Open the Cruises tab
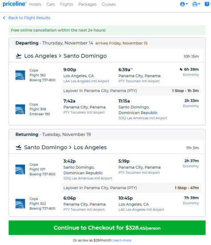Screen dimensions: 211x245 [x=109, y=4]
